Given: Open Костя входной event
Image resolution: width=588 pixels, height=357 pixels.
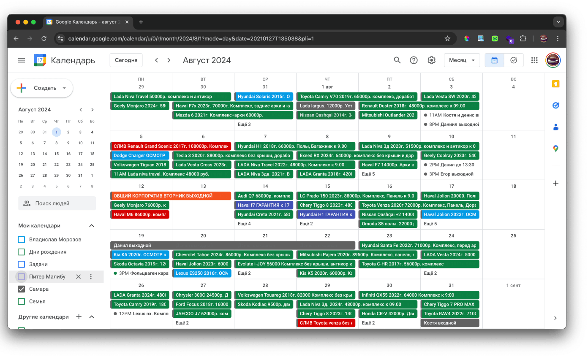Looking at the screenshot, I should (450, 323).
